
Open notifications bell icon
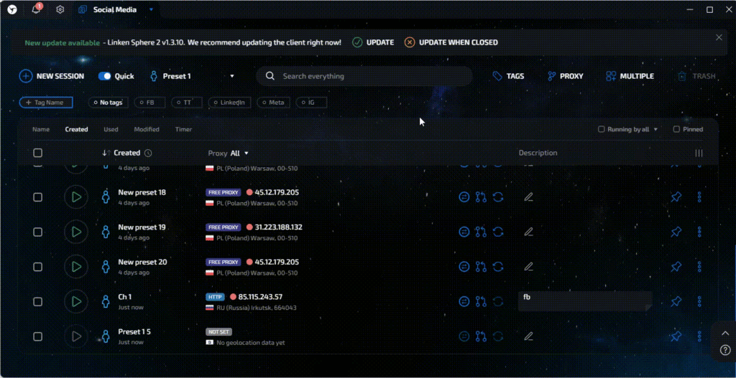[x=36, y=9]
